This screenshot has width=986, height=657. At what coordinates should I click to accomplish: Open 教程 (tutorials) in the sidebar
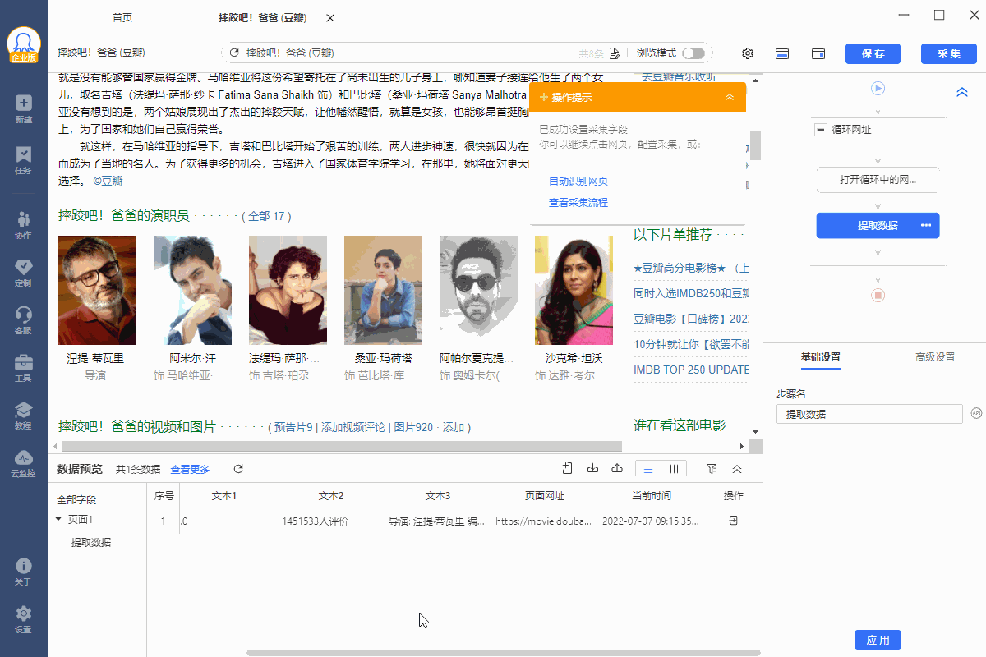(x=24, y=416)
